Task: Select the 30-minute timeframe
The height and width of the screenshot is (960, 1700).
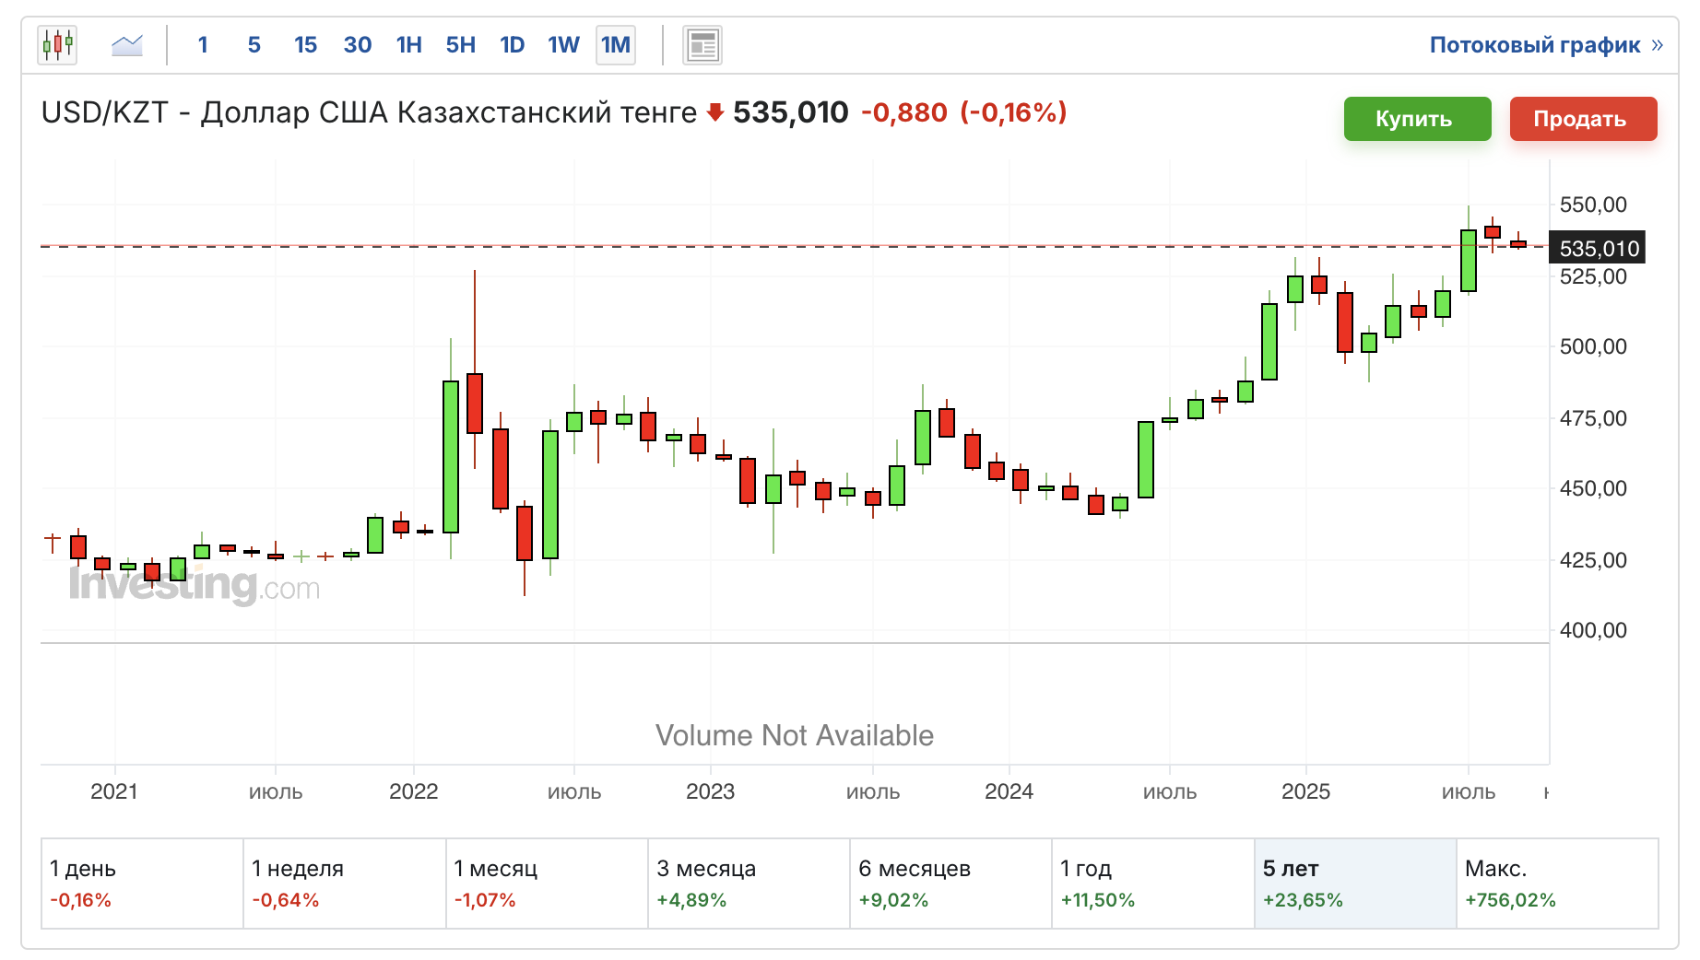Action: [357, 43]
